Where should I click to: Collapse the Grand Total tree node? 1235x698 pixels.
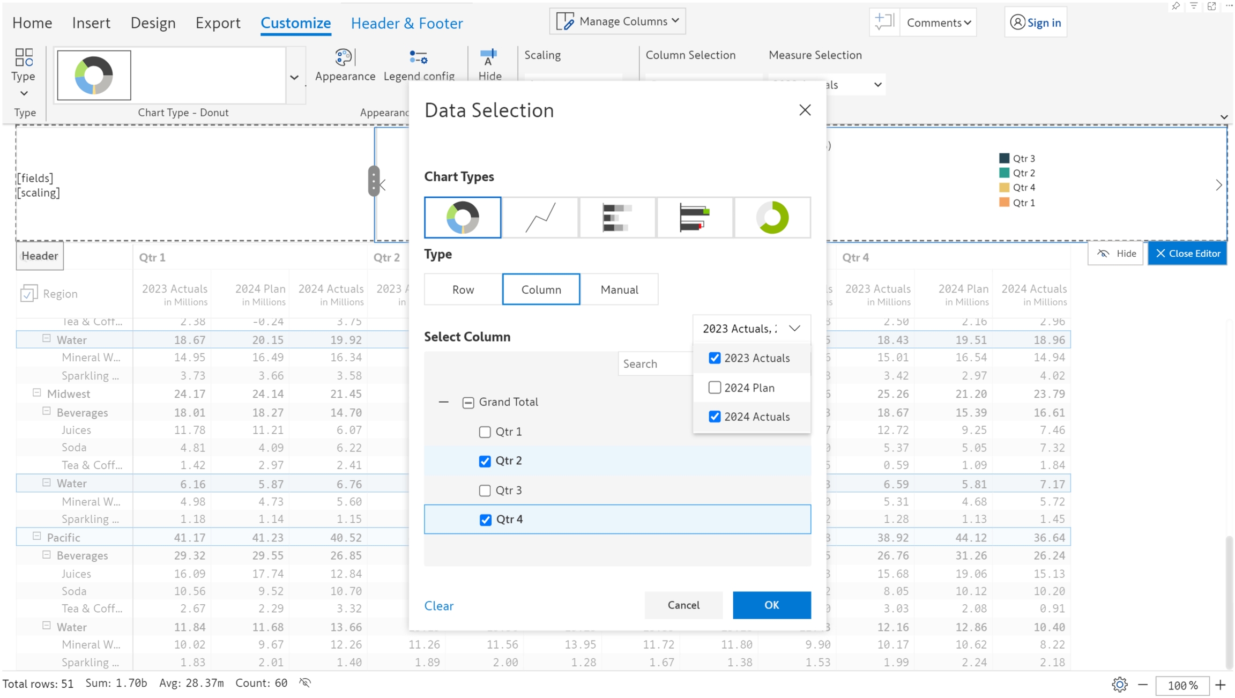[443, 402]
